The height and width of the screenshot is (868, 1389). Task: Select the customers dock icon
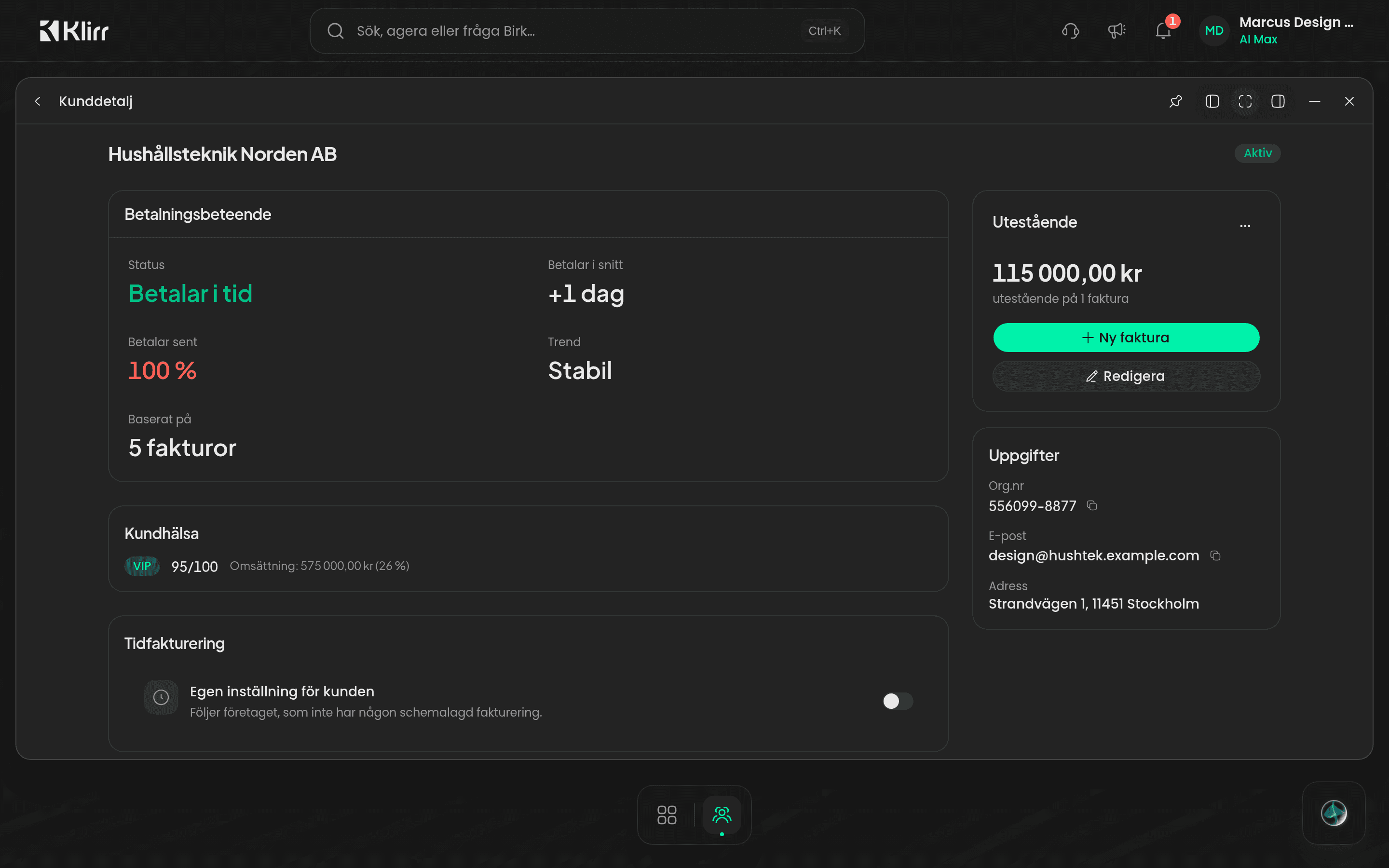[x=722, y=814]
